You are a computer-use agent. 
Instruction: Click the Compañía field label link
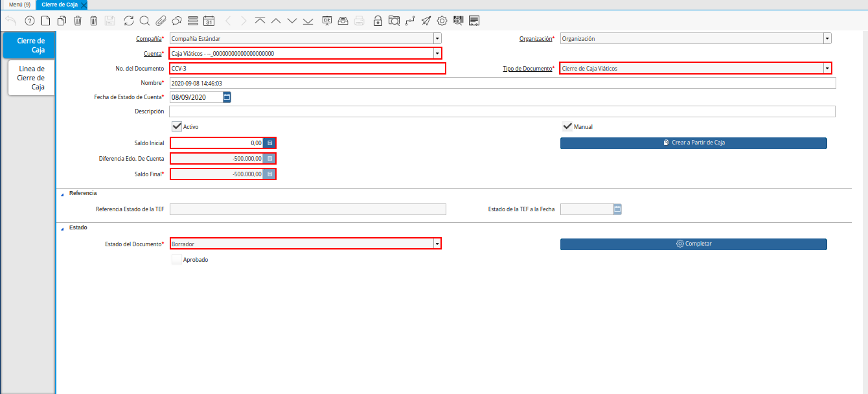(x=148, y=39)
